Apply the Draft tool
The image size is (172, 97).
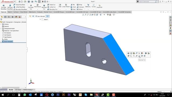click(x=73, y=7)
